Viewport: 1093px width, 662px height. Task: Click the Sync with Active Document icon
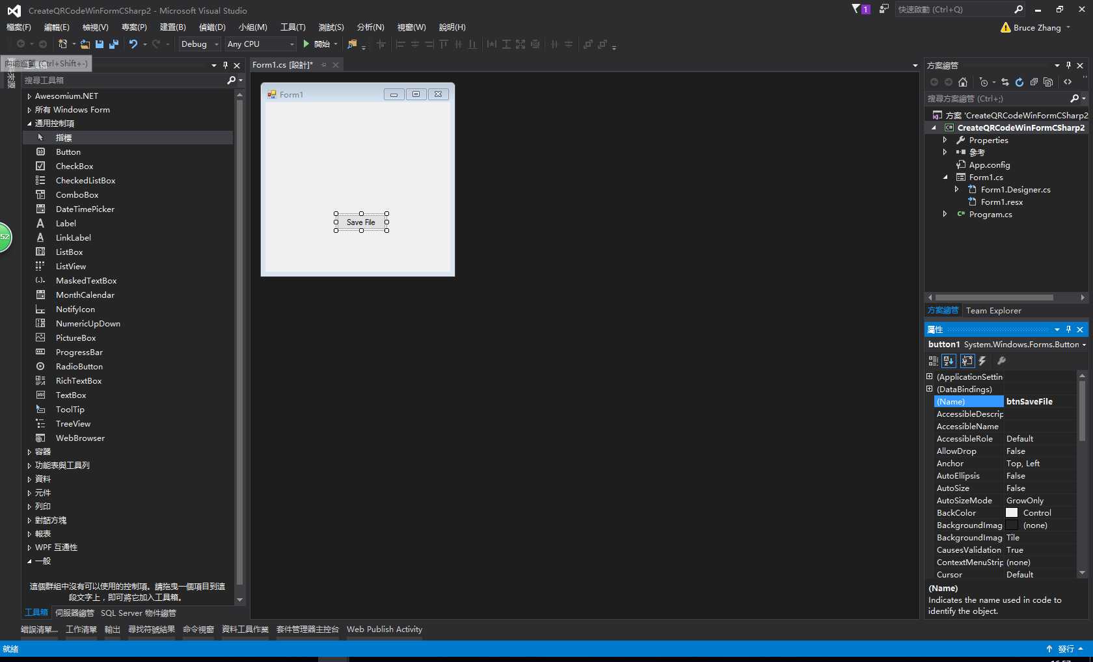[x=1005, y=82]
